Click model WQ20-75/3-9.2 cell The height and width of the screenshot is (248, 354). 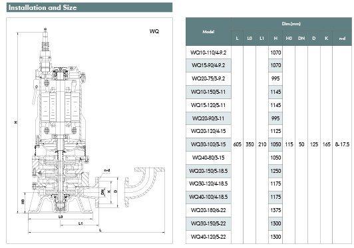click(208, 78)
